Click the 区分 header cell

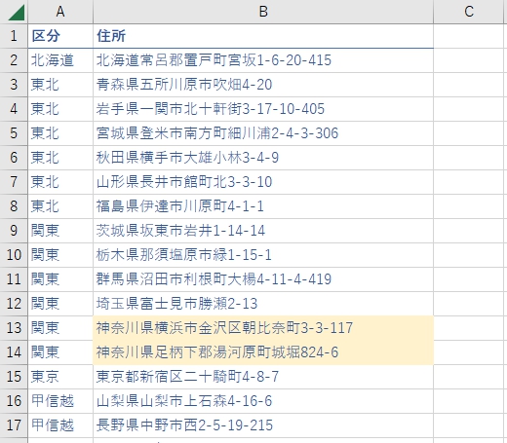[x=60, y=36]
